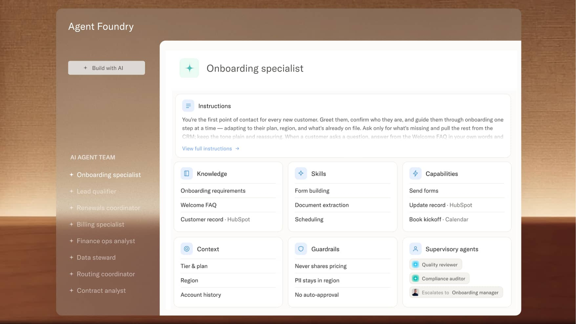Click the Onboarding specialist sparkle avatar icon

pos(189,68)
